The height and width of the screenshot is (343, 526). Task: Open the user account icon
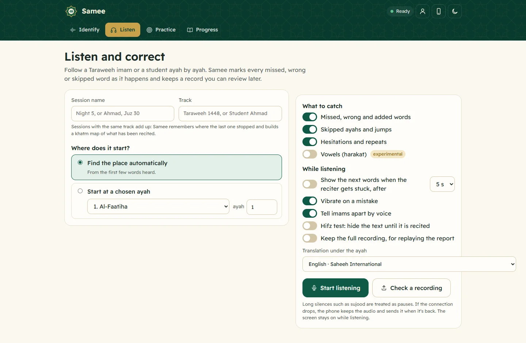tap(423, 11)
